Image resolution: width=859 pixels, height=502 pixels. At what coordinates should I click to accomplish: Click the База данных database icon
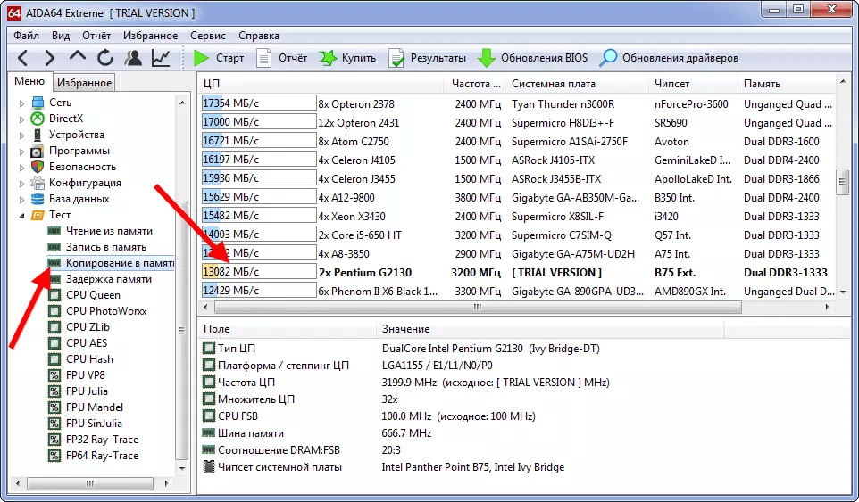[38, 199]
